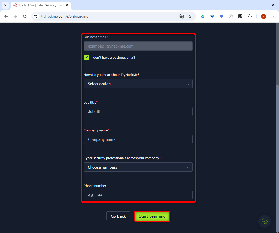Click the translate page icon
Viewport: 279px width, 233px height.
point(182,16)
